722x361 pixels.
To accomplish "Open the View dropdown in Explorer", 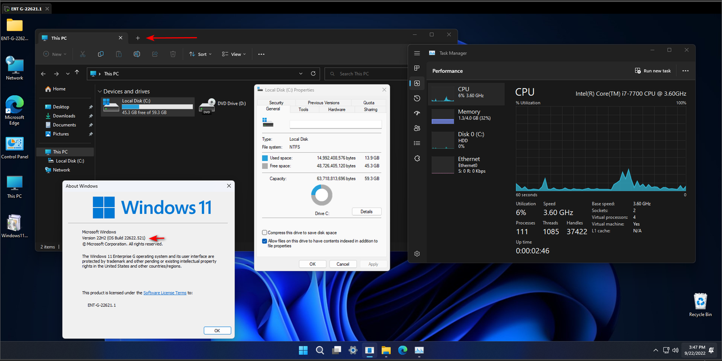I will [234, 54].
